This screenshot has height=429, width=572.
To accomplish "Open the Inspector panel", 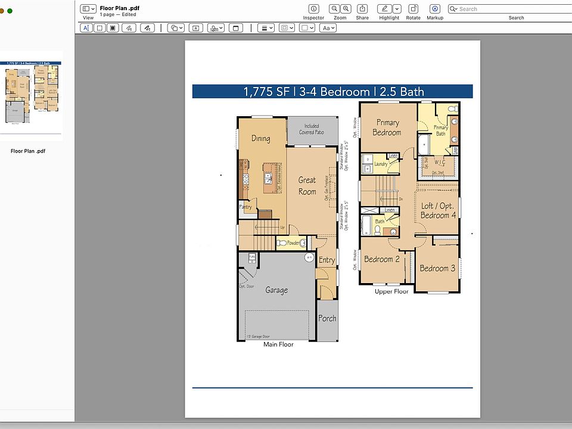I will 313,9.
